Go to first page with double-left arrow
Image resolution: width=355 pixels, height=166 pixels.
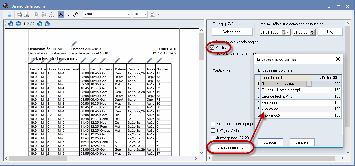11,24
